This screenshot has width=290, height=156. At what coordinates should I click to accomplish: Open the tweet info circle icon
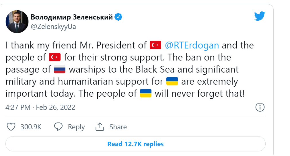pos(260,107)
